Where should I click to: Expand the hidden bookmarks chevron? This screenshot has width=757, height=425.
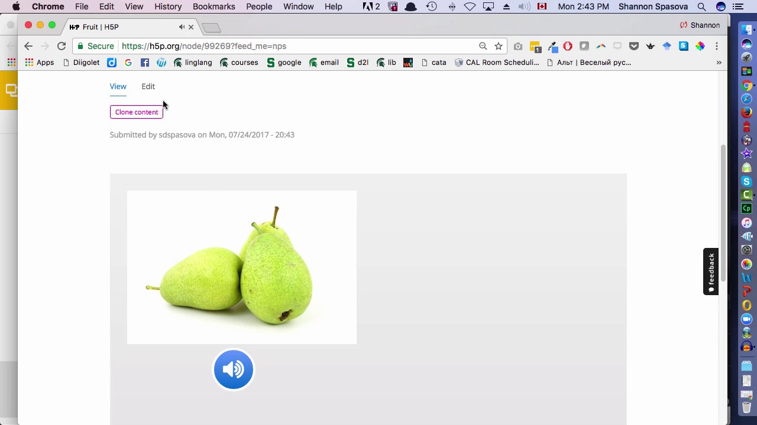coord(719,63)
